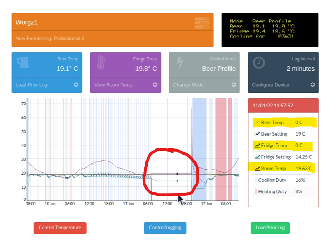The width and height of the screenshot is (336, 249).
Task: Click the blue thermometer icon beside Cooling Duty
Action: [256, 180]
